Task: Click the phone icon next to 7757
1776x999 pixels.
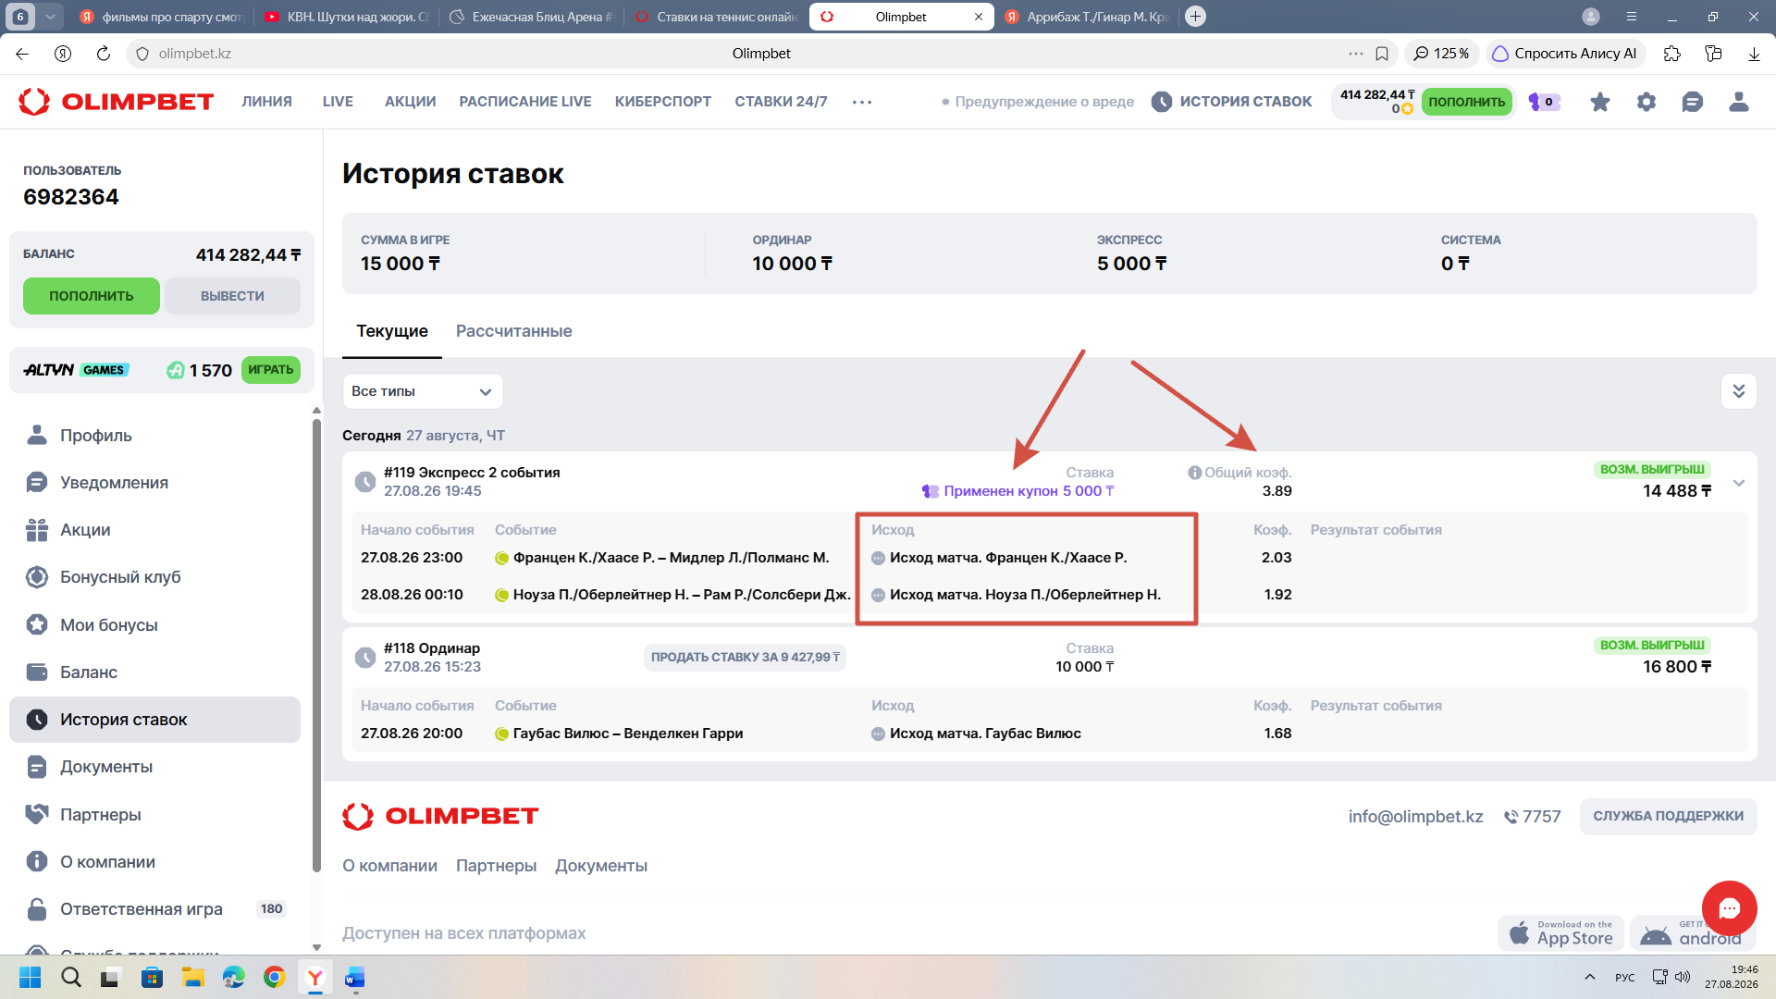Action: click(1511, 817)
